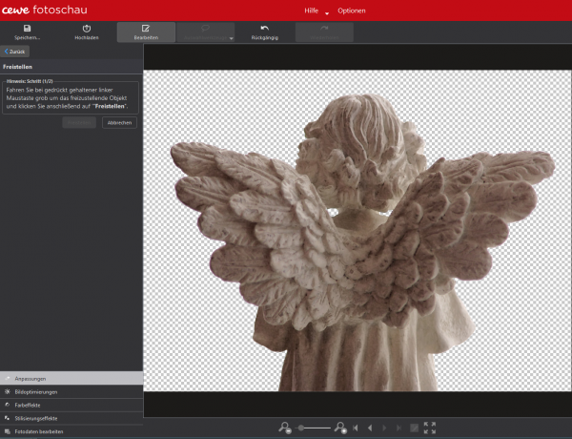Undo with the Rückgängig icon
The height and width of the screenshot is (439, 572).
[x=264, y=29]
